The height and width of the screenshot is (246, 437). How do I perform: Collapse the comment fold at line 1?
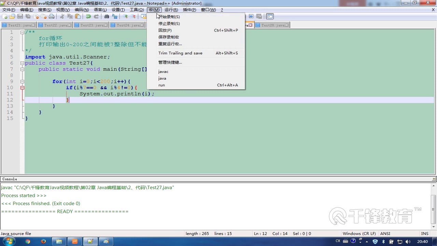pyautogui.click(x=22, y=32)
